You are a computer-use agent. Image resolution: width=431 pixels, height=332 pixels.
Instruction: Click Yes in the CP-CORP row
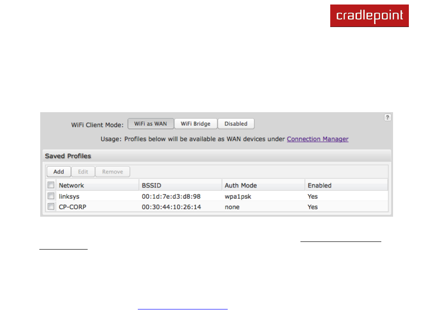point(313,207)
